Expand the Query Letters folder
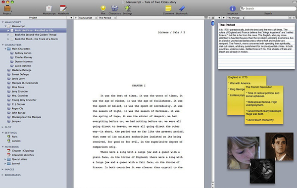 (5, 159)
